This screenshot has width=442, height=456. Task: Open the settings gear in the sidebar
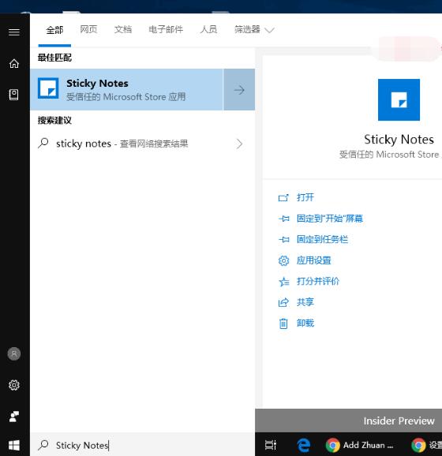point(14,385)
